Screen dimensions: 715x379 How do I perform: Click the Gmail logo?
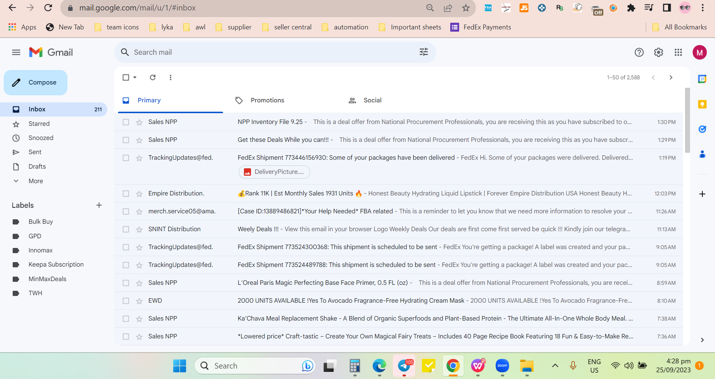pos(51,52)
